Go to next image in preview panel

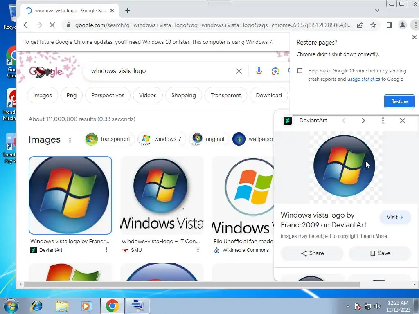point(363,121)
